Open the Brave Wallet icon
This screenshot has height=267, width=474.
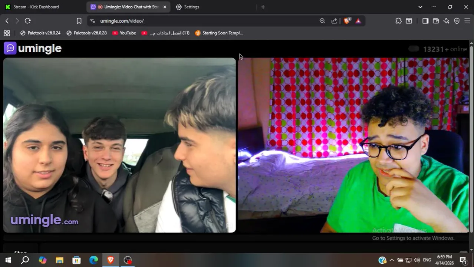436,21
